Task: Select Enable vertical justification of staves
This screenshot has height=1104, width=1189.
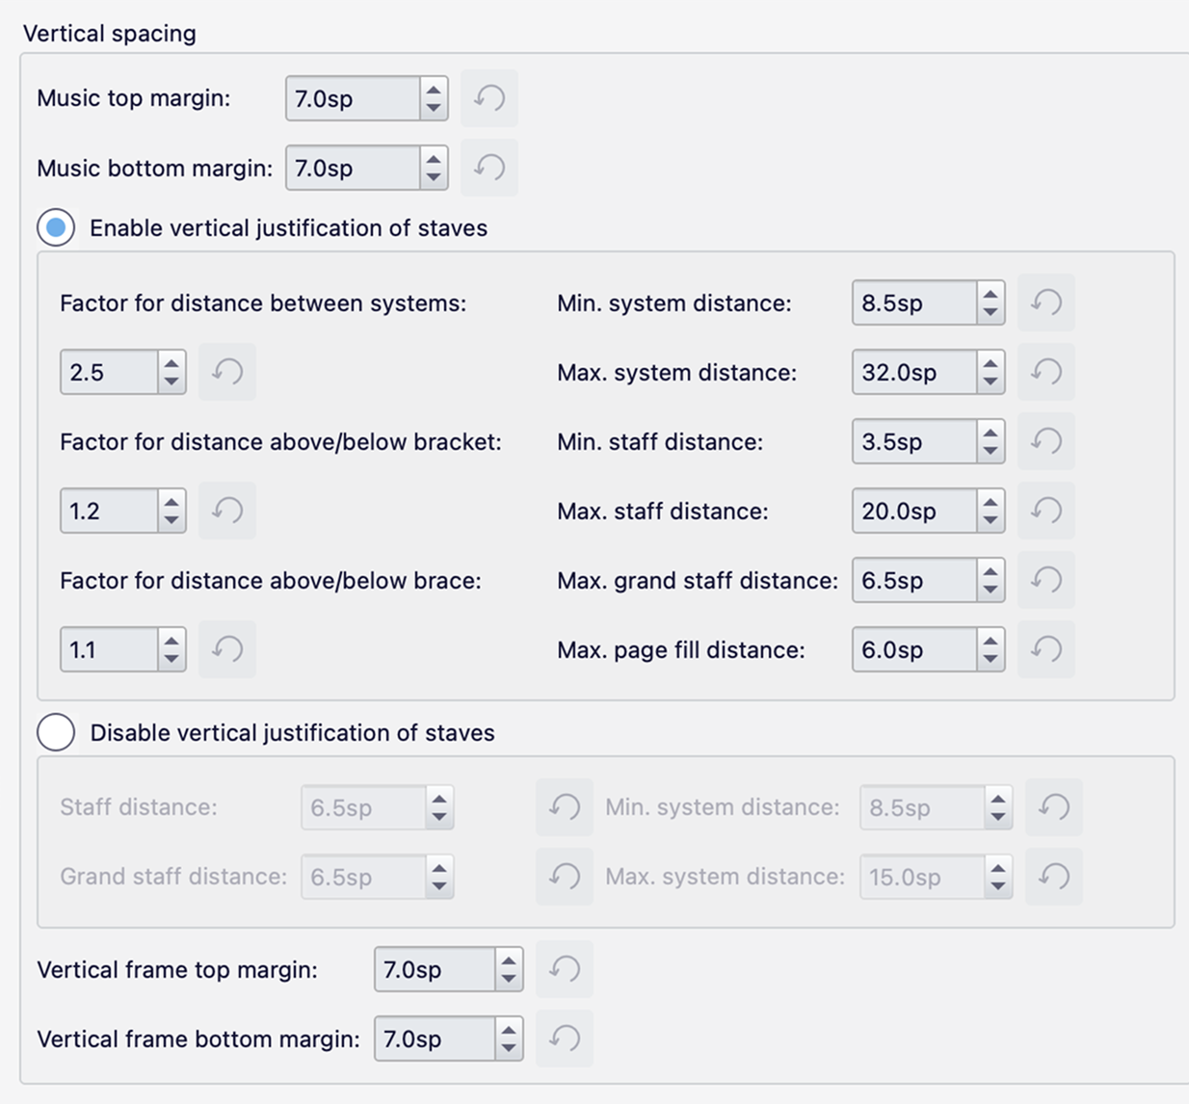Action: click(x=56, y=228)
